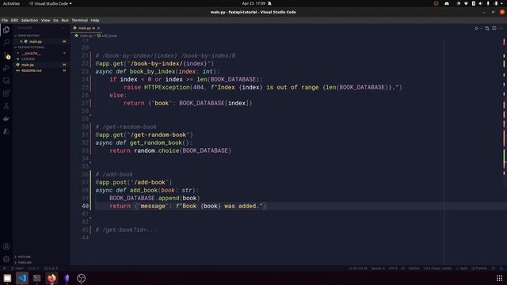The width and height of the screenshot is (507, 285).
Task: Open Terminal from the dock
Action: [x=37, y=278]
